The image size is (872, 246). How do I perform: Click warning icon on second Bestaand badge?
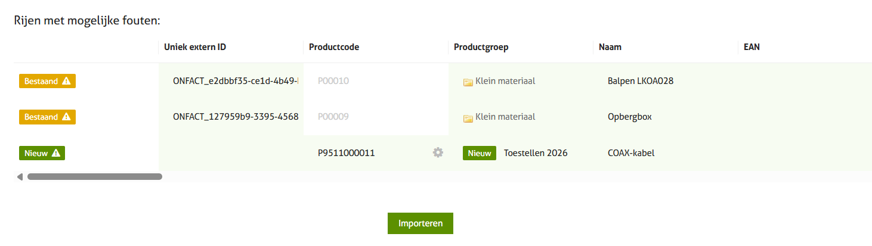click(66, 117)
